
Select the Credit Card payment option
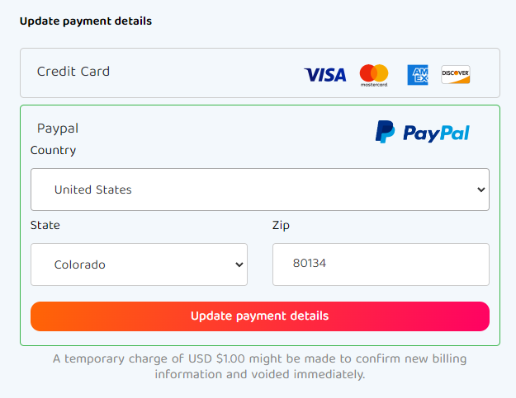pyautogui.click(x=73, y=72)
